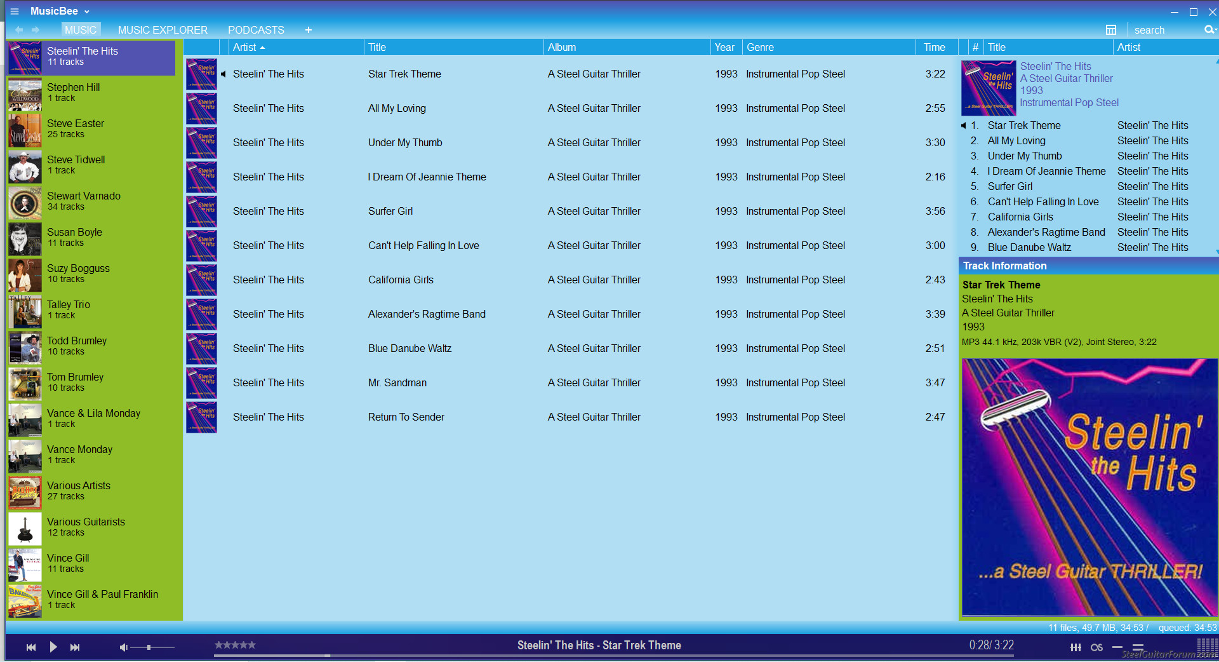Open the Instrumental Pop Steel genre link
The height and width of the screenshot is (662, 1219).
click(x=1069, y=103)
